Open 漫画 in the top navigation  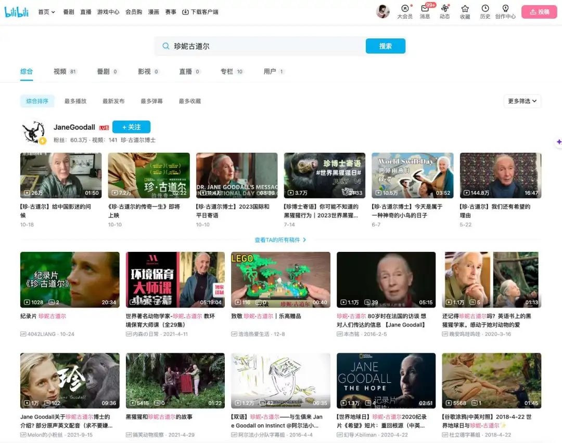(x=154, y=12)
